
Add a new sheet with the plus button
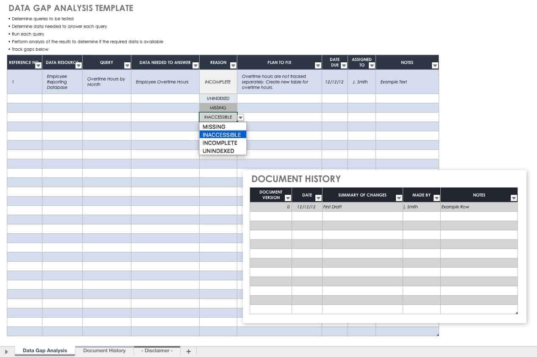(188, 351)
